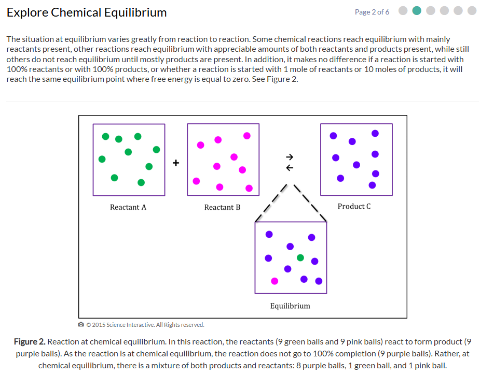
Task: Select the Product C box
Action: (356, 160)
